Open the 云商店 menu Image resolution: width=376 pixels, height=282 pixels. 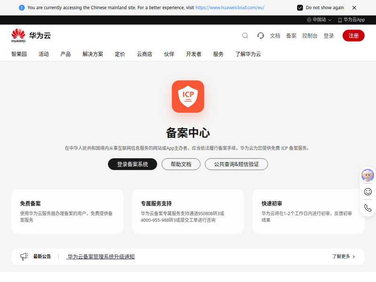[x=145, y=54]
